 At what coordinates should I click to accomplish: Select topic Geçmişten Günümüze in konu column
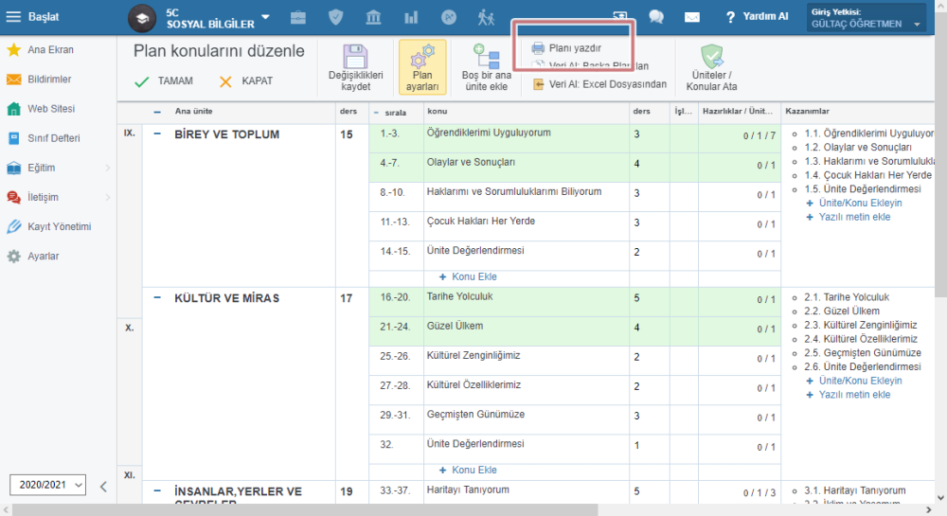(475, 415)
